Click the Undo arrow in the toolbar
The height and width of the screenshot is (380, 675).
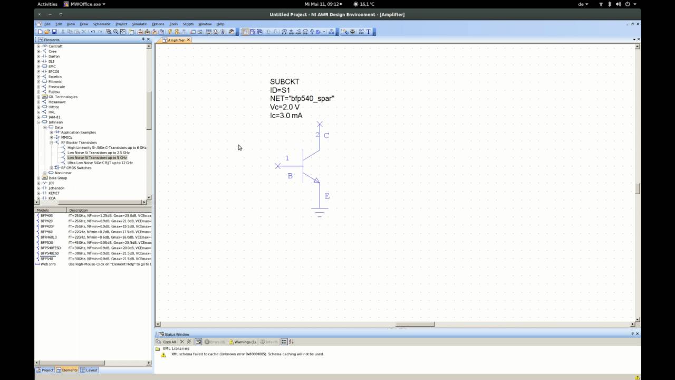[x=93, y=32]
